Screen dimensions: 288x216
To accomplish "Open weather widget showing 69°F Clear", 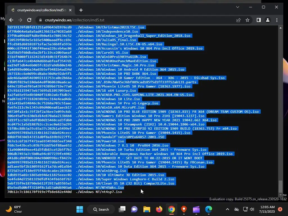I will [14, 209].
